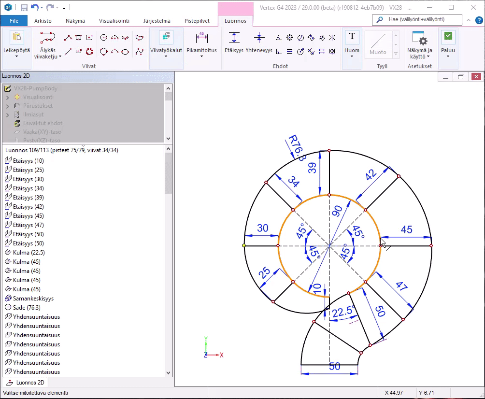
Task: Pick the concentric constraint icon
Action: pyautogui.click(x=289, y=38)
